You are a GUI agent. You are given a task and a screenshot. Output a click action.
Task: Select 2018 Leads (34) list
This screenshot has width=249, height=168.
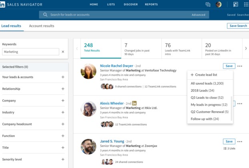203,90
